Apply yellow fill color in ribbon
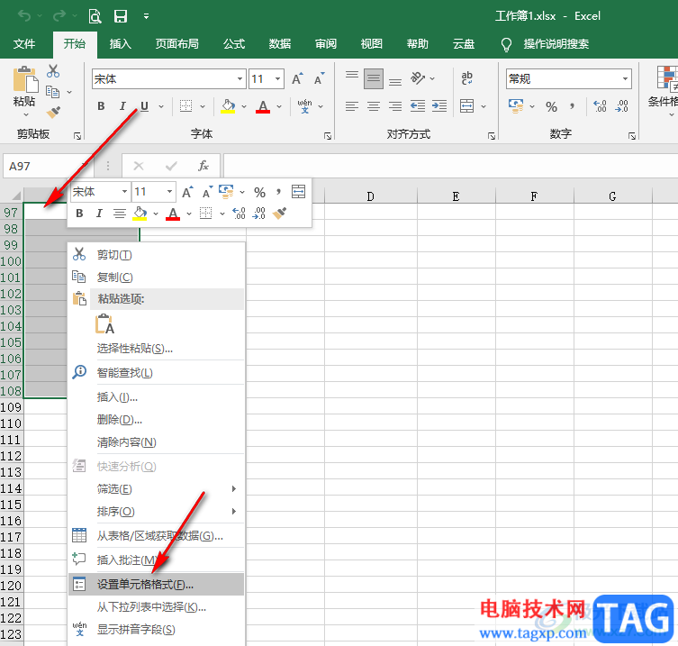Image resolution: width=678 pixels, height=646 pixels. coord(228,106)
